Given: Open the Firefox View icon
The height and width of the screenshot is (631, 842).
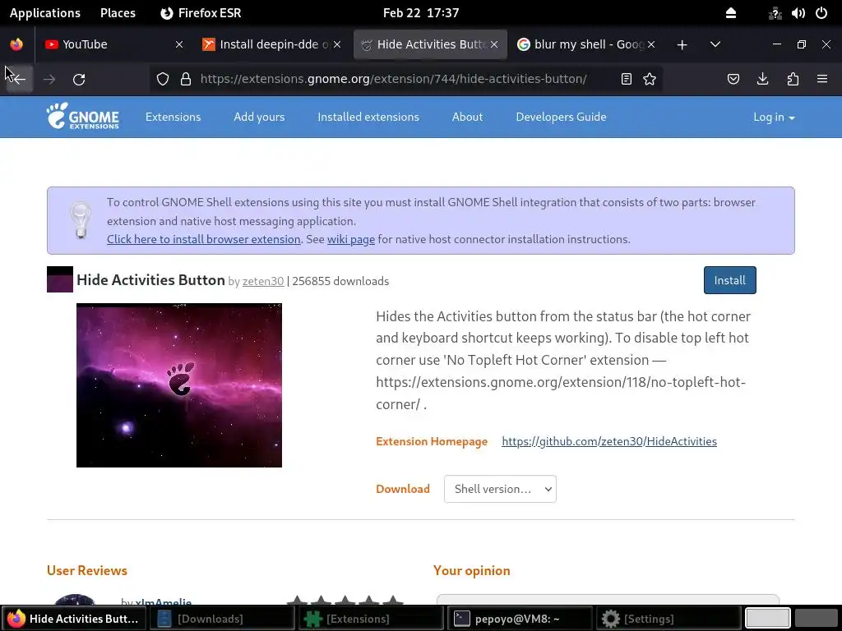Looking at the screenshot, I should coord(16,44).
